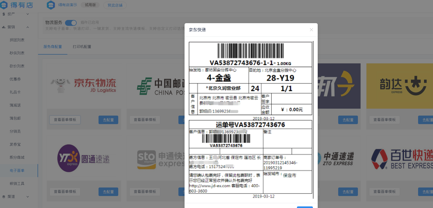Open 积分商城 in the sidebar
The width and height of the screenshot is (433, 208).
point(17,157)
